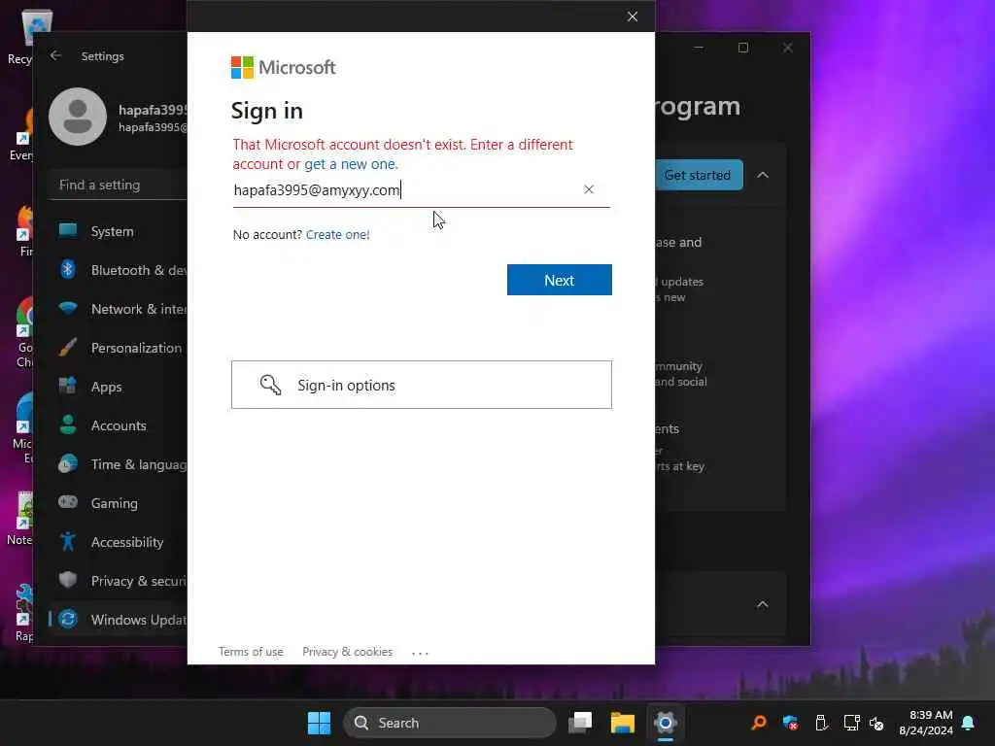Click the muted volume tray icon
Screen dimensions: 995x746
[x=876, y=723]
